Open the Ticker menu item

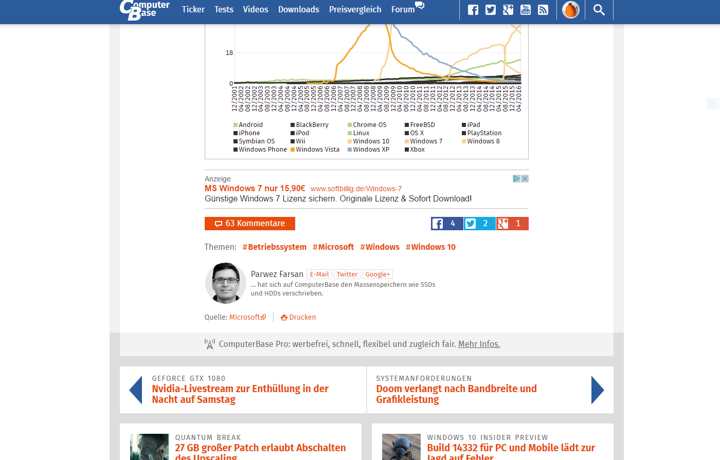tap(193, 9)
